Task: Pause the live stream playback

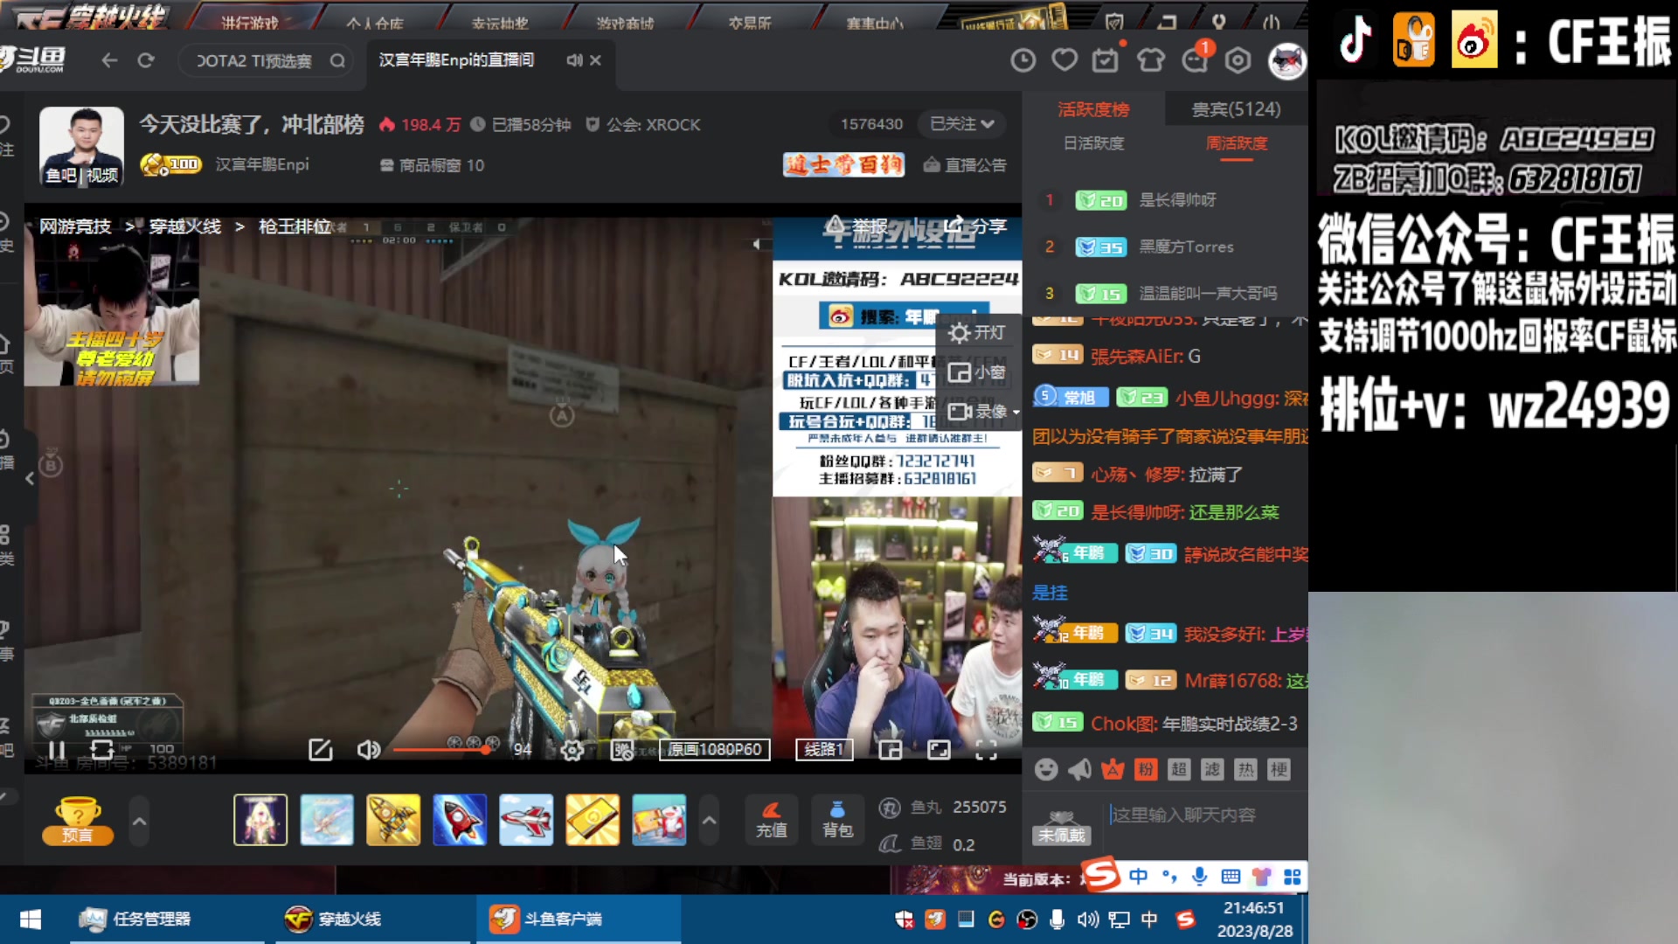Action: point(57,750)
